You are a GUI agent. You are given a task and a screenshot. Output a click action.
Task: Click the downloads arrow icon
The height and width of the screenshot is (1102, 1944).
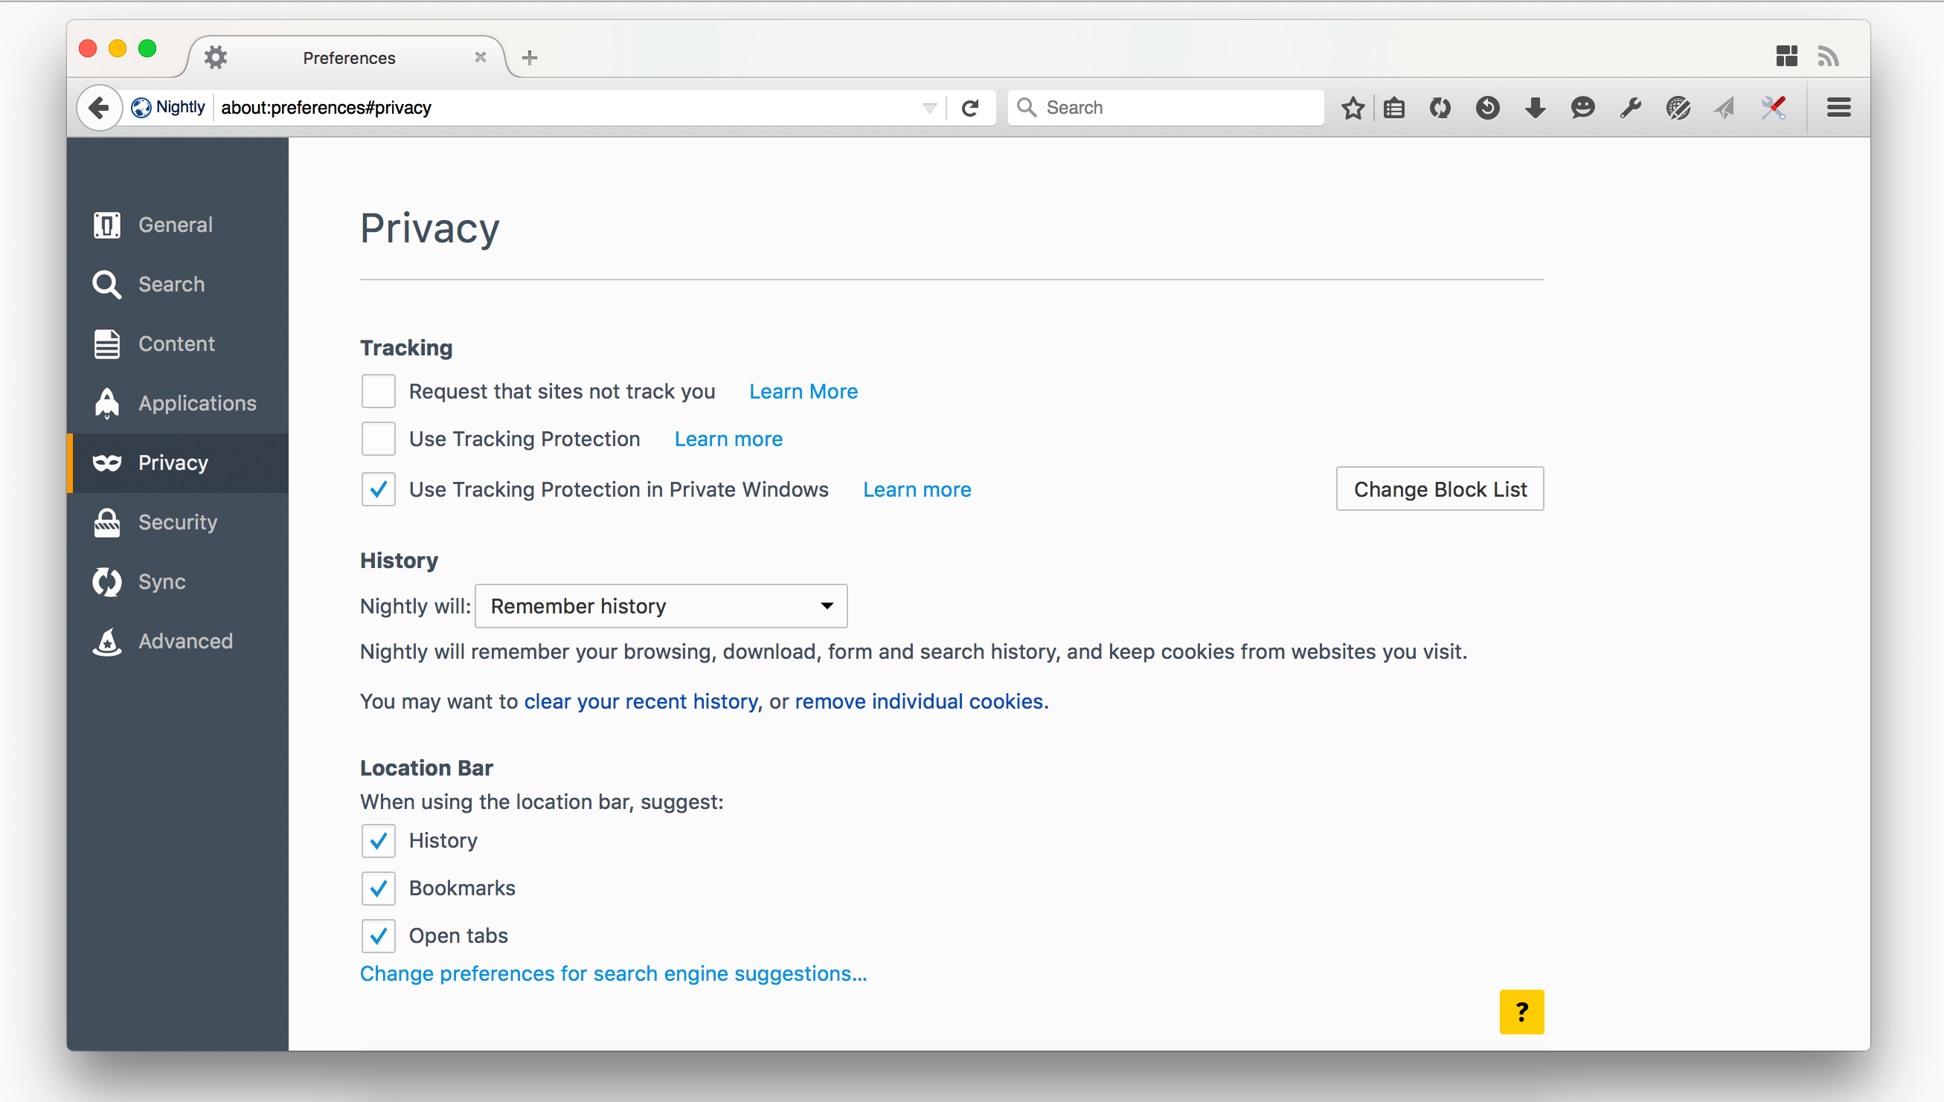point(1535,108)
